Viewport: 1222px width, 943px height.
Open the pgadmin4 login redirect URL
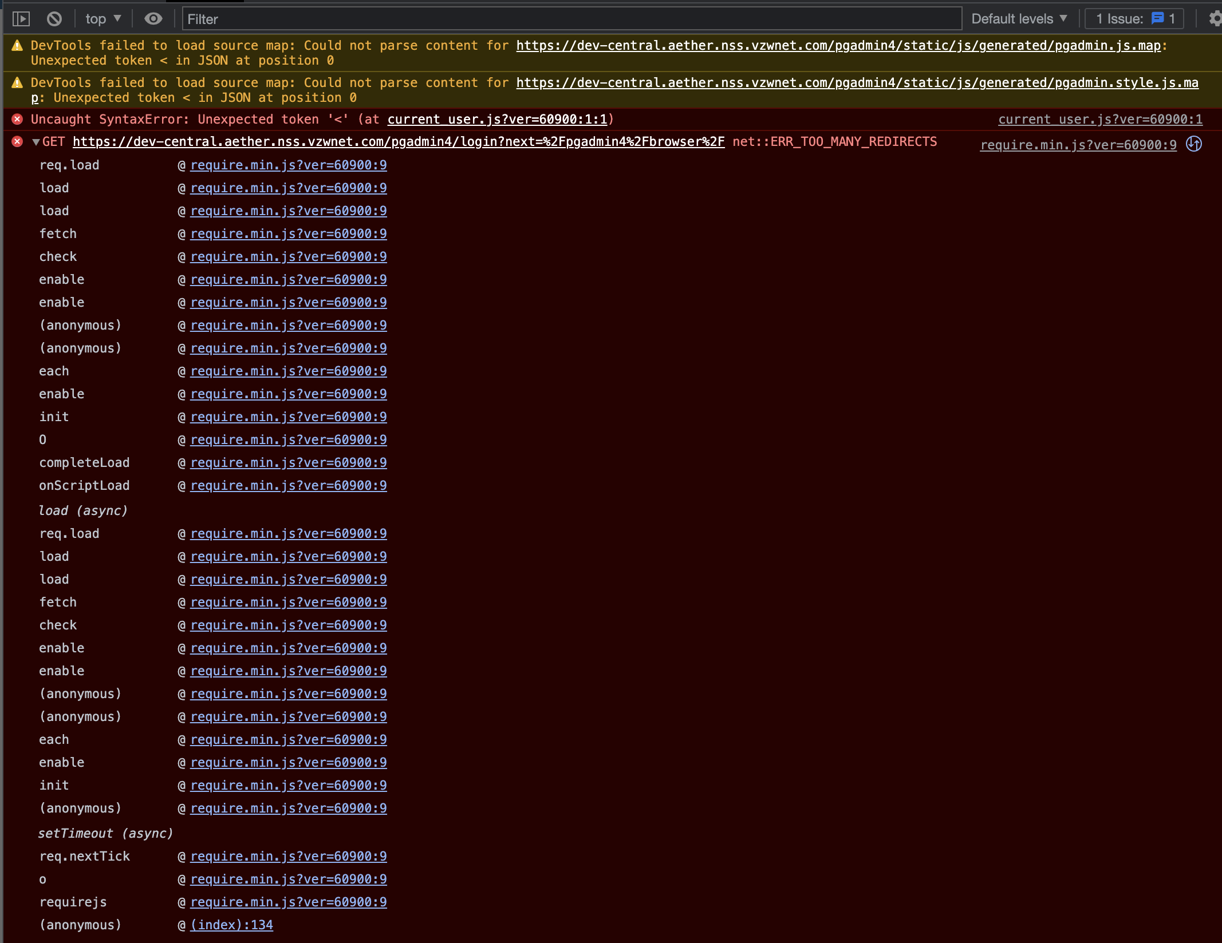398,141
